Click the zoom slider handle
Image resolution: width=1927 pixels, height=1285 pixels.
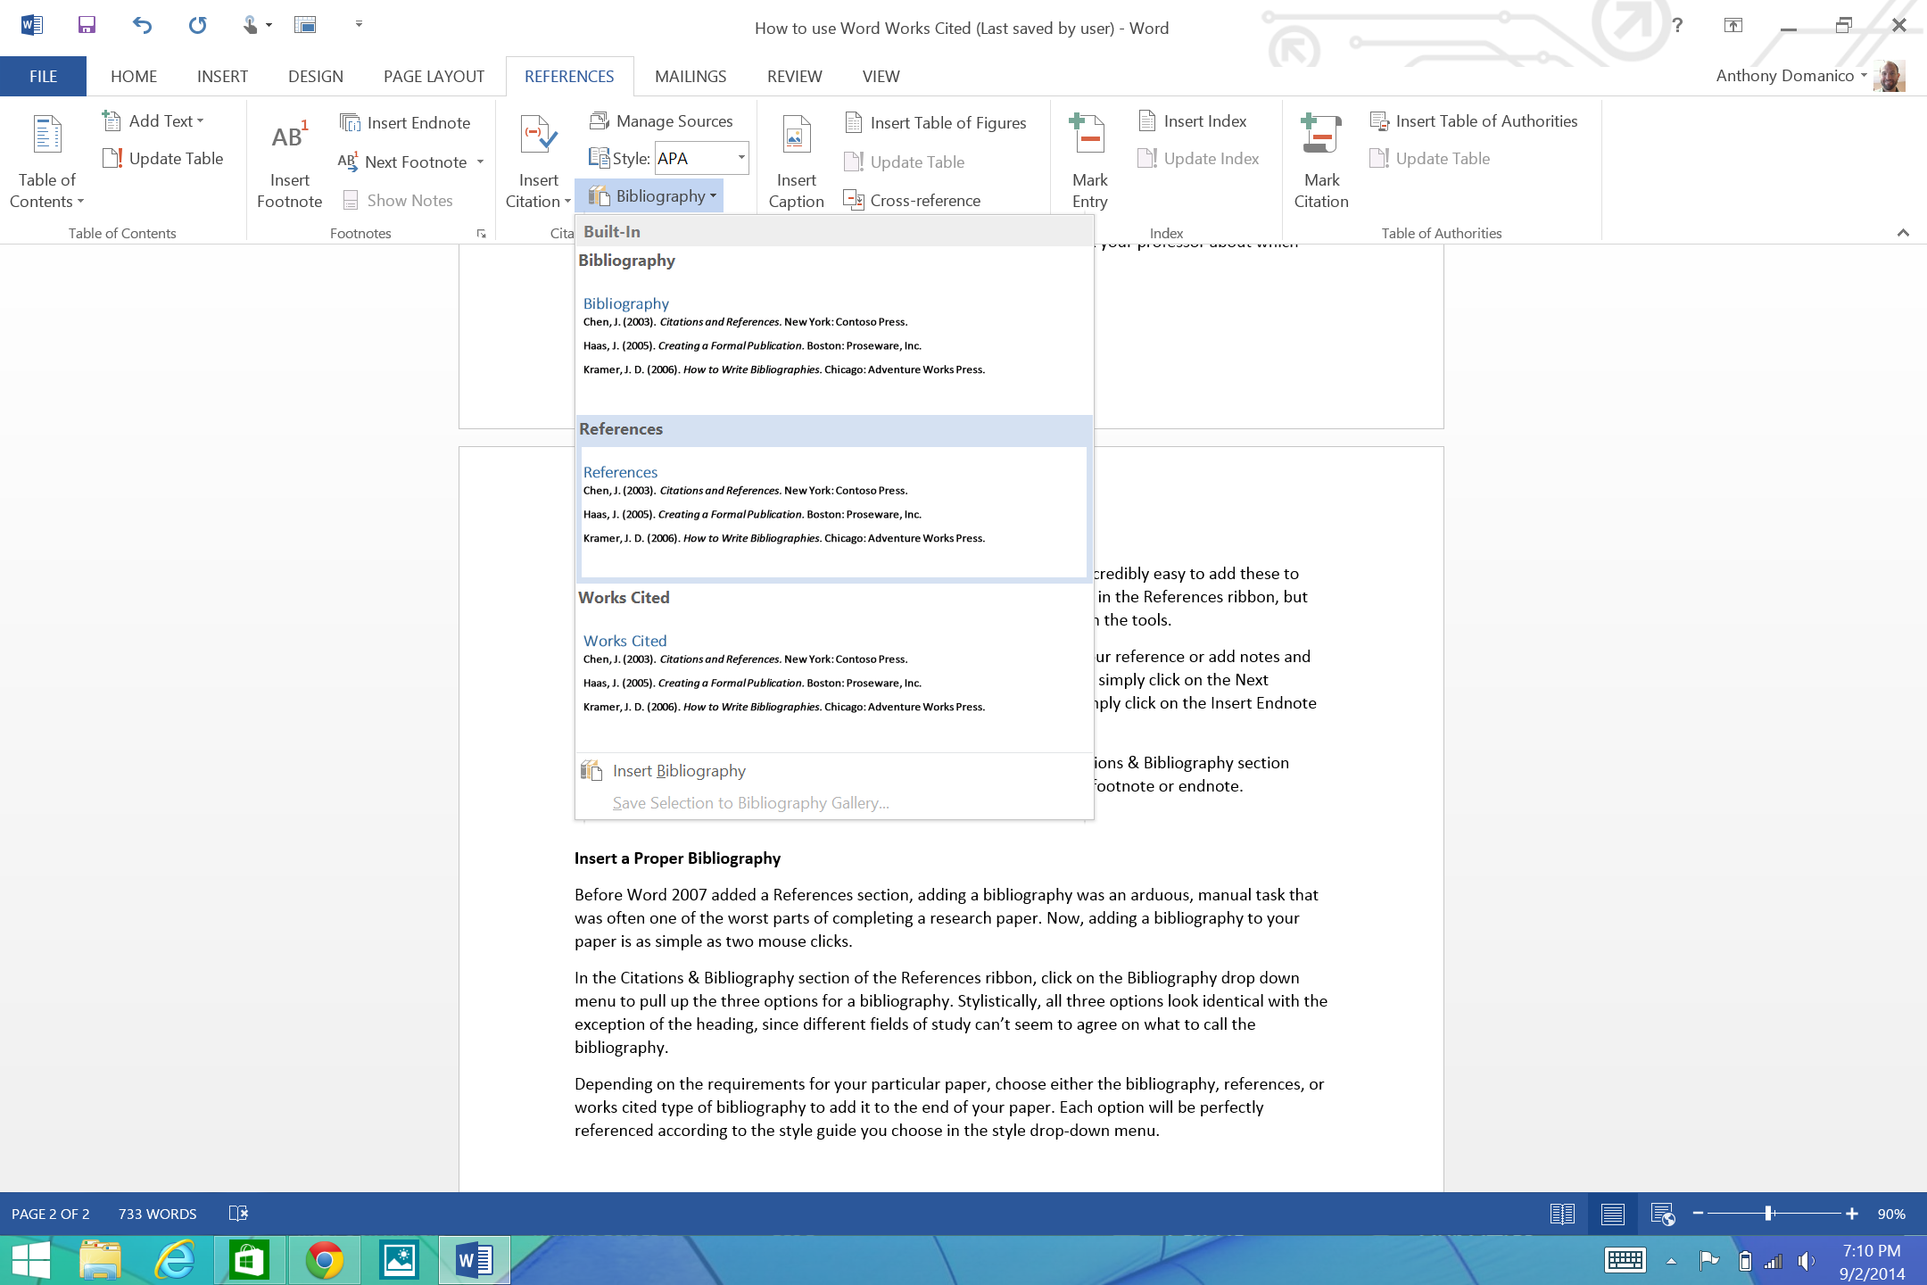pyautogui.click(x=1768, y=1214)
